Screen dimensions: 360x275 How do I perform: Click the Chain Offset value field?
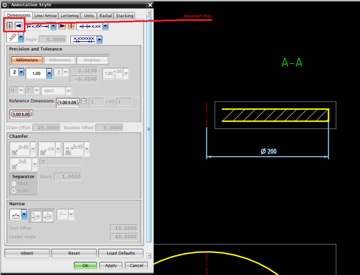coord(46,128)
